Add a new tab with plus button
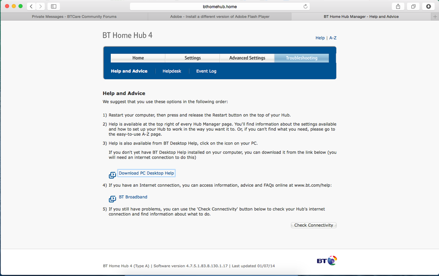 pyautogui.click(x=435, y=17)
